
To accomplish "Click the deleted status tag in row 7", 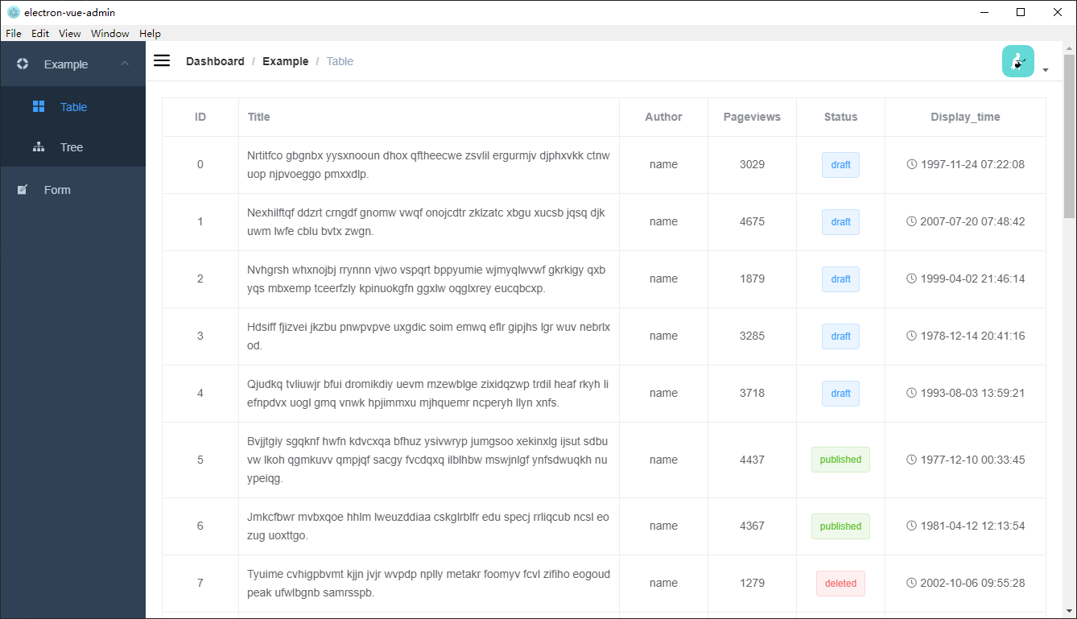I will tap(840, 584).
